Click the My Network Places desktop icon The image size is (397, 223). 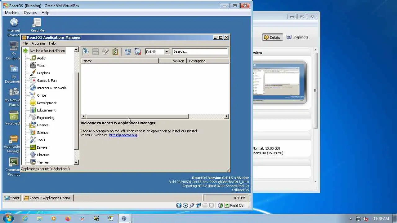point(13,97)
